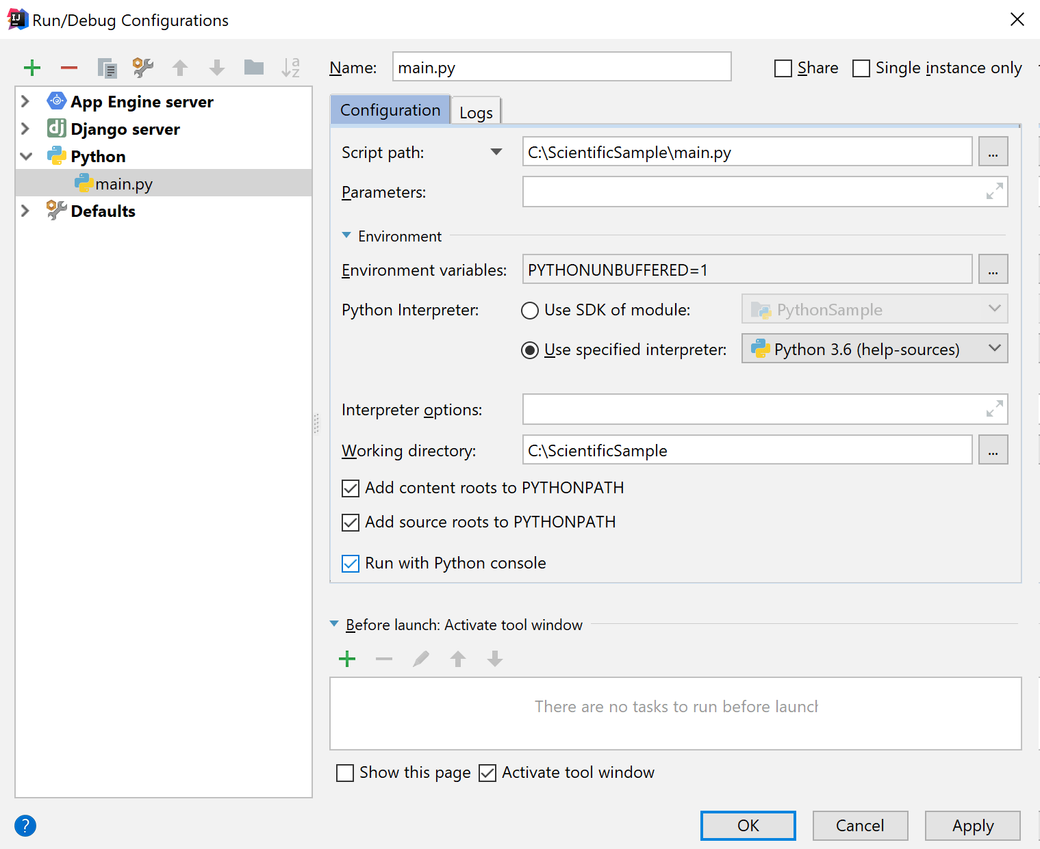
Task: Edit before launch task pencil icon
Action: [421, 659]
